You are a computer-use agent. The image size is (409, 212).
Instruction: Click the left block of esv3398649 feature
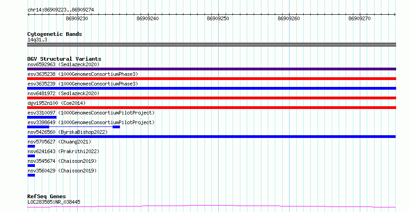(x=38, y=127)
